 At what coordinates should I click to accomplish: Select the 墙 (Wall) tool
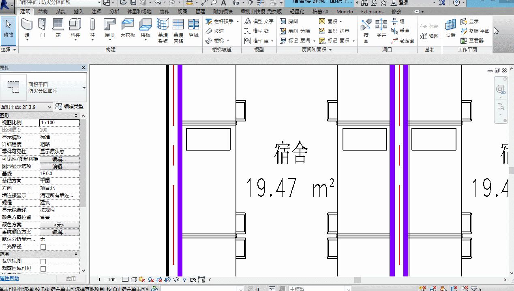27,29
